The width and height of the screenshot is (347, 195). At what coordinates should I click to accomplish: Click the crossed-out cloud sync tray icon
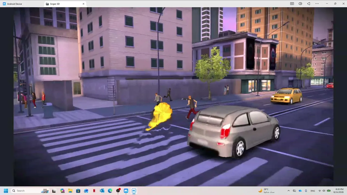tap(294, 191)
